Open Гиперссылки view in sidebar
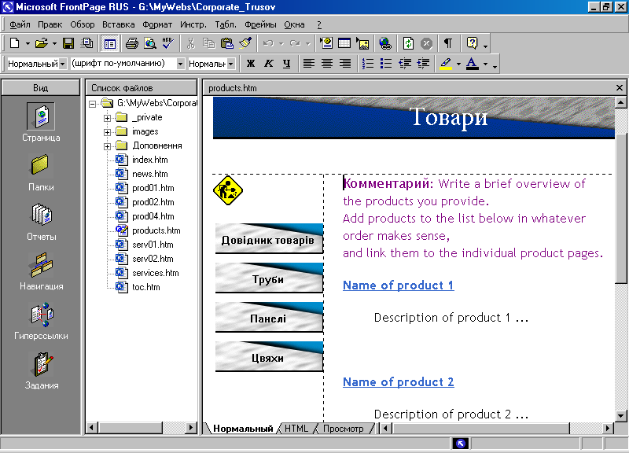Screen dimensions: 629x453 pyautogui.click(x=41, y=321)
